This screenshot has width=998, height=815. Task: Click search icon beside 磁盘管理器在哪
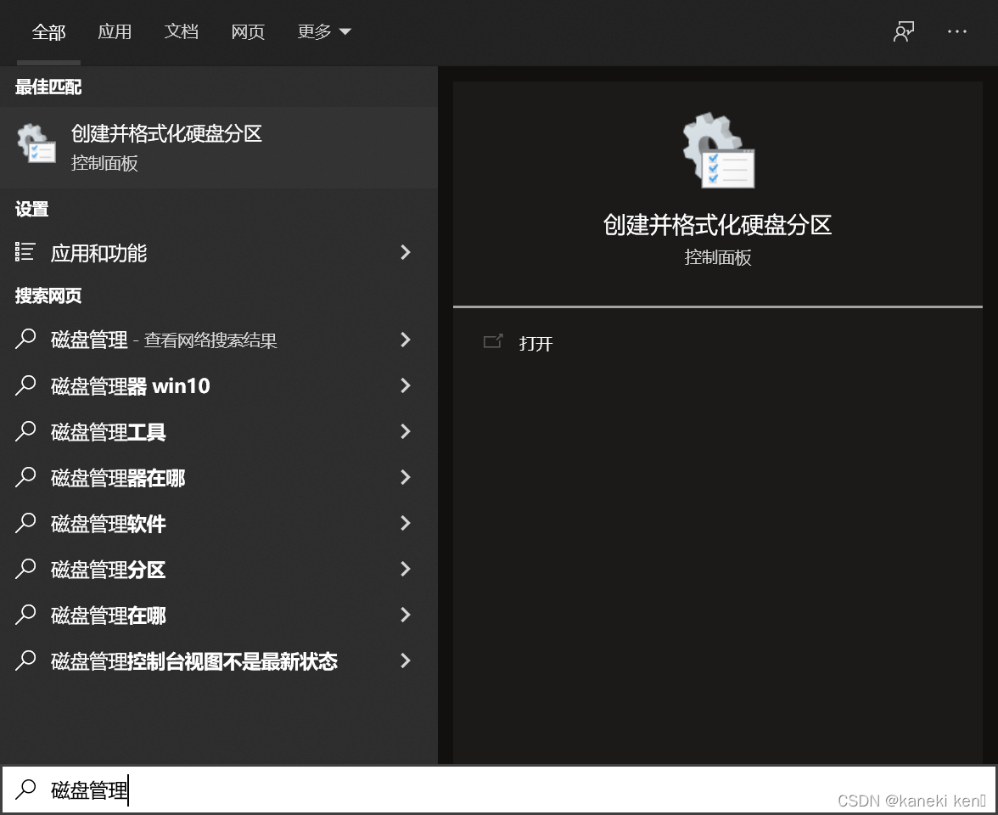point(25,477)
